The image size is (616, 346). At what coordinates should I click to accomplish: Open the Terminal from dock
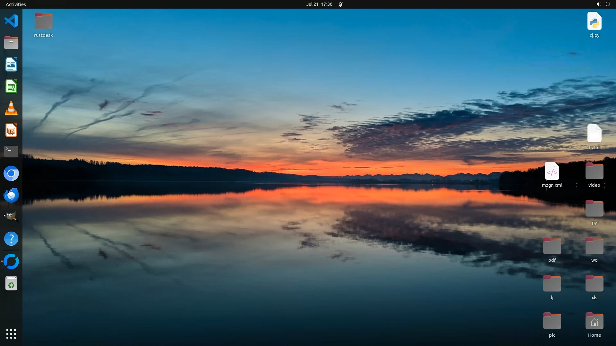[x=11, y=152]
